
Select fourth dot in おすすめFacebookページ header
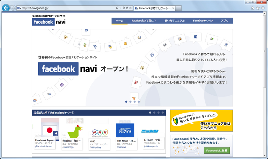pyautogui.click(x=163, y=113)
